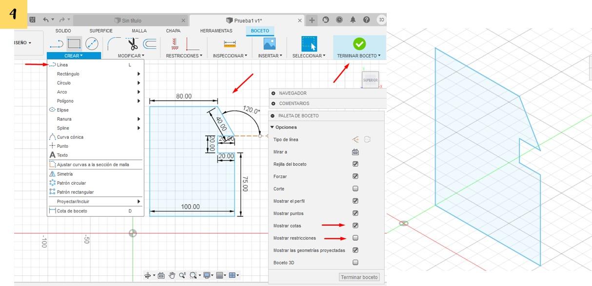Activate the Trim scissors tool
Image resolution: width=592 pixels, height=286 pixels.
tap(132, 44)
